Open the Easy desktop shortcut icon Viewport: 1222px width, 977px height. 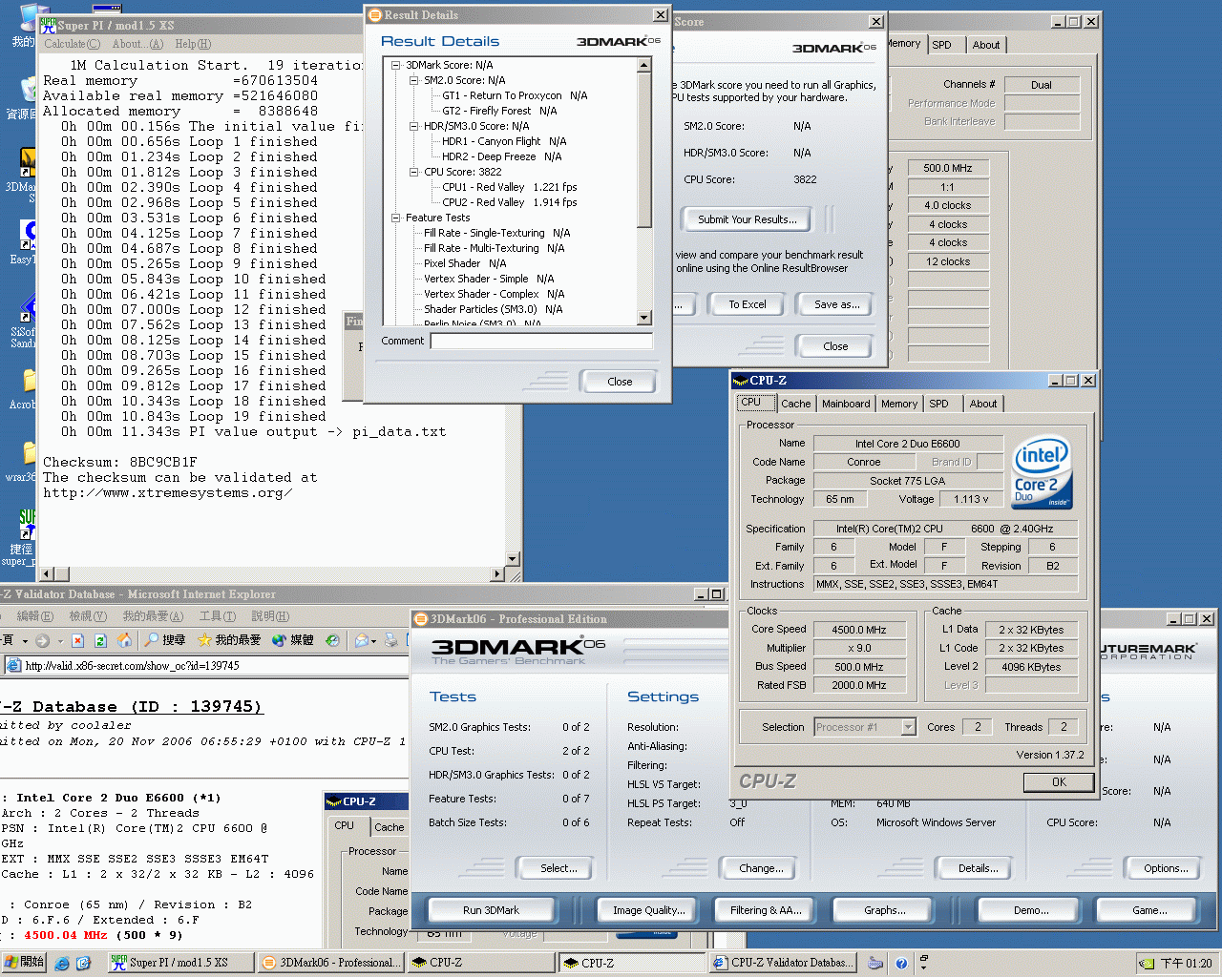tap(29, 234)
